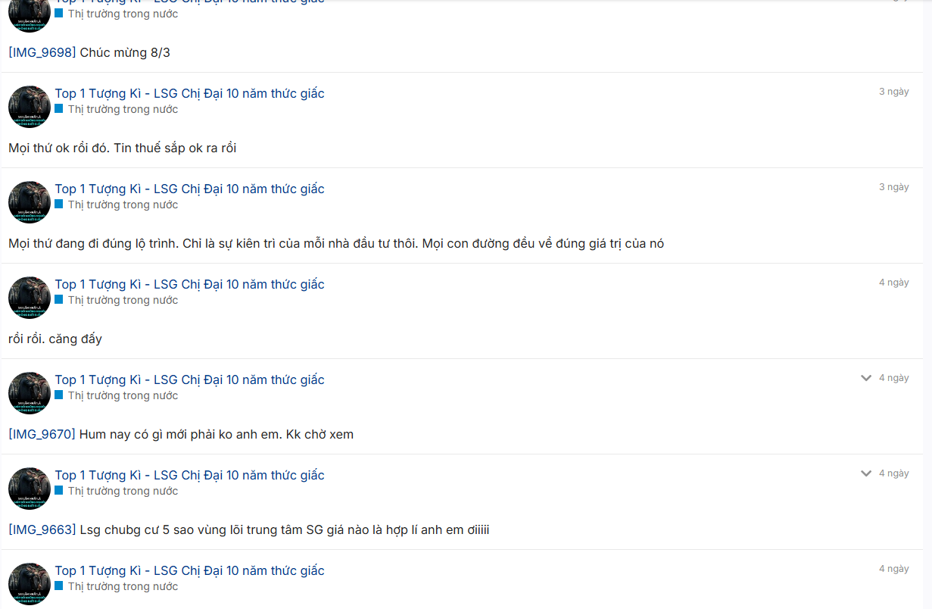Click avatar of the IMG_9670 post
This screenshot has width=932, height=609.
tap(30, 393)
